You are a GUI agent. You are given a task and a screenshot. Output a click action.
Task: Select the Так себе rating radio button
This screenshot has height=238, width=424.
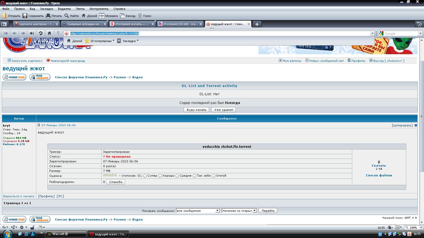coord(195,176)
